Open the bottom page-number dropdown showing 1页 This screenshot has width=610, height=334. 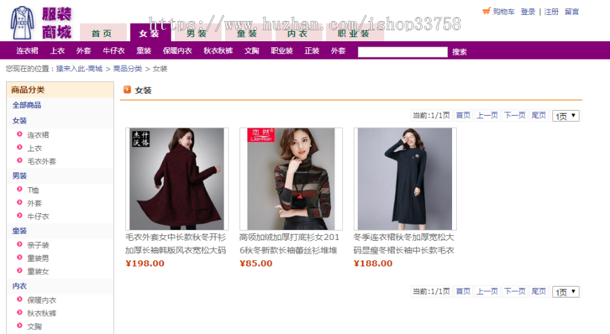click(x=566, y=291)
